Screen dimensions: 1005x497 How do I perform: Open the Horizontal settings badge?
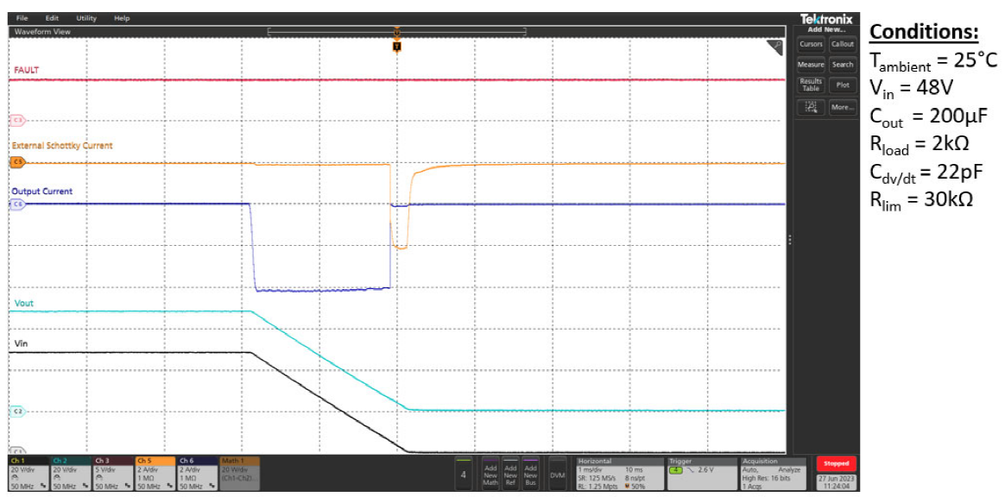(618, 473)
